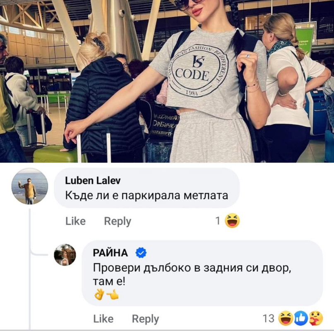The width and height of the screenshot is (334, 331).
Task: Click blue thumbs-up reaction icon
Action: pos(301,318)
